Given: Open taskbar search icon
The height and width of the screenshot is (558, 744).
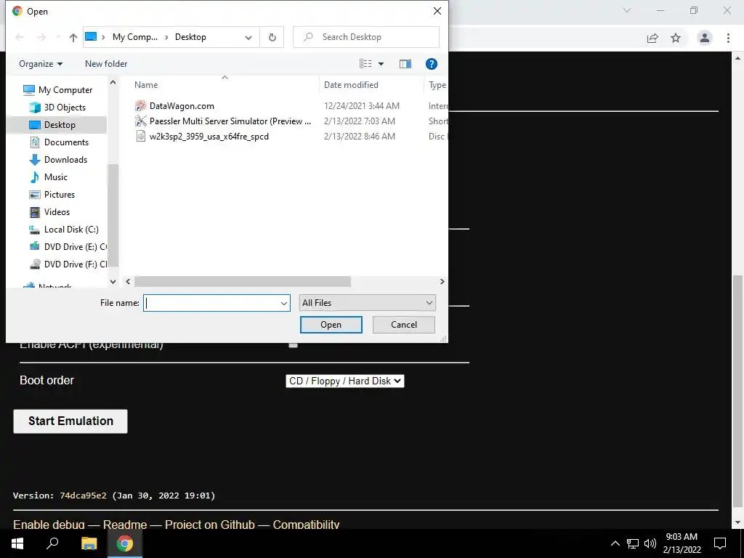Looking at the screenshot, I should point(52,543).
